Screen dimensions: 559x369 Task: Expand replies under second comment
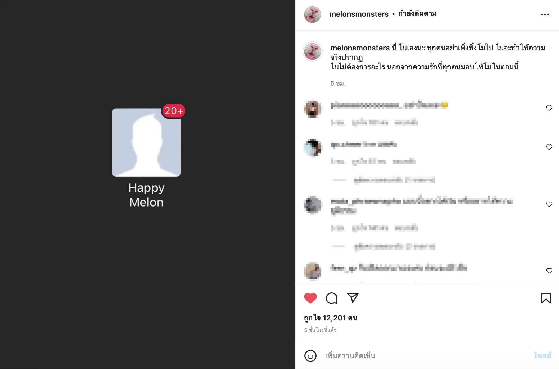[384, 180]
